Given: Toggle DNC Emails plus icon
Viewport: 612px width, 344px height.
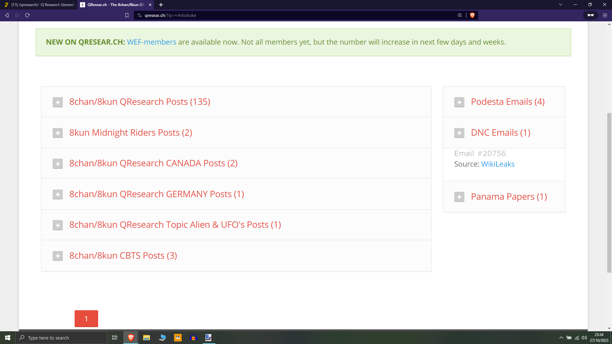Looking at the screenshot, I should point(459,133).
